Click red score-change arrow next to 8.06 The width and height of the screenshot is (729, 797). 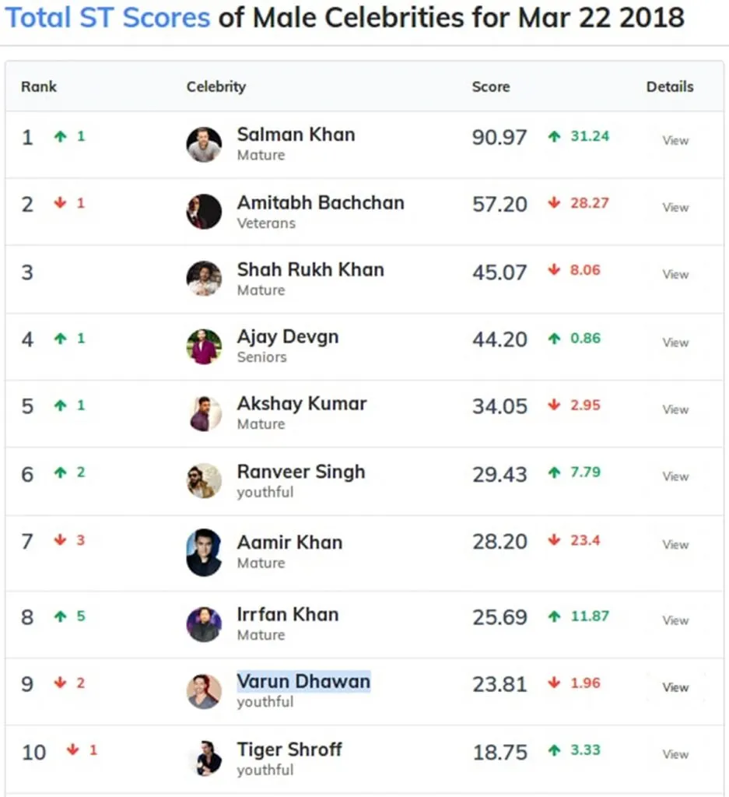click(x=554, y=270)
